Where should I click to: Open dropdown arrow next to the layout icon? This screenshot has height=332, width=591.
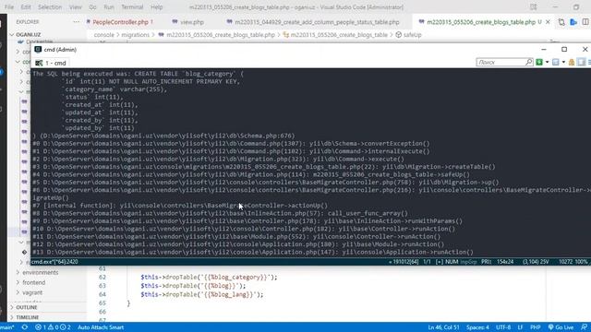click(563, 62)
